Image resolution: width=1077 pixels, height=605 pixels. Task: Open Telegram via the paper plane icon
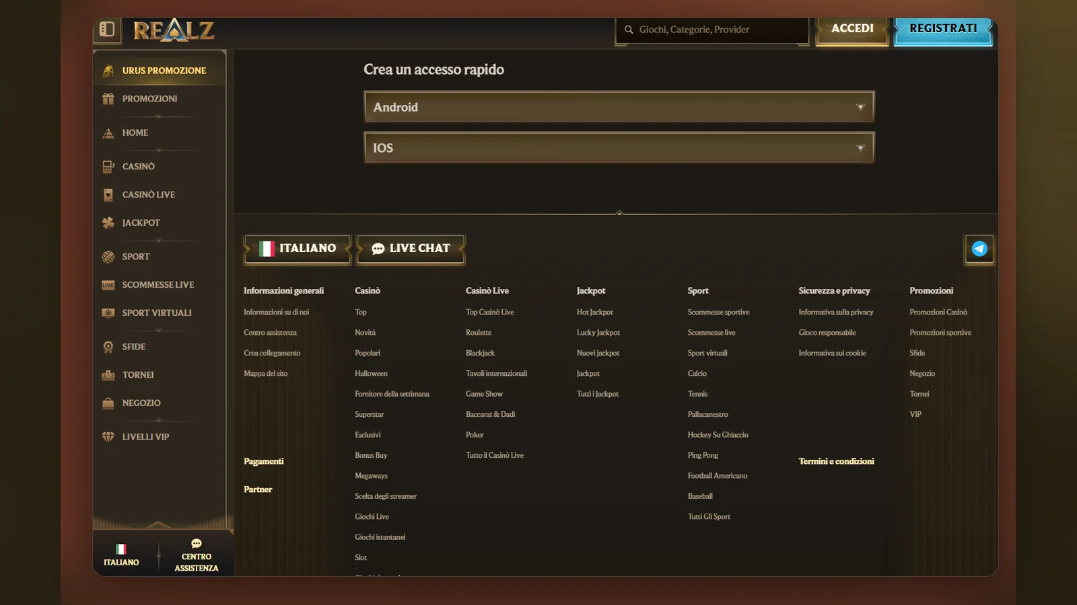tap(979, 249)
